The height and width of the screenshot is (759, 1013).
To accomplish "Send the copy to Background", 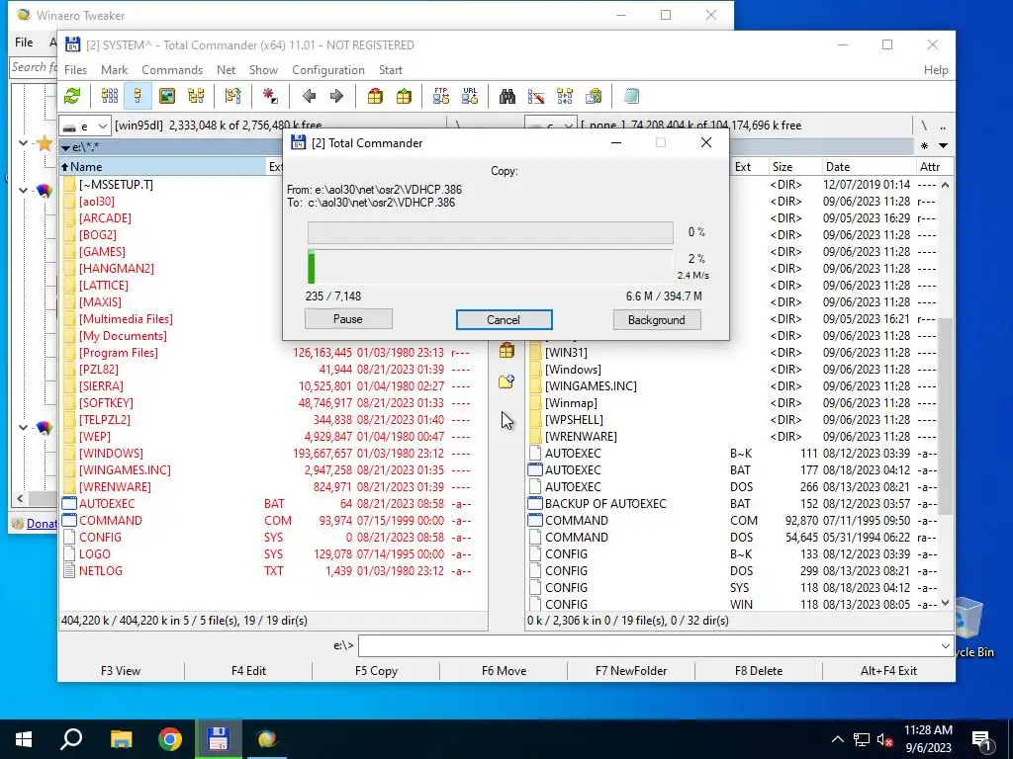I will [x=657, y=319].
